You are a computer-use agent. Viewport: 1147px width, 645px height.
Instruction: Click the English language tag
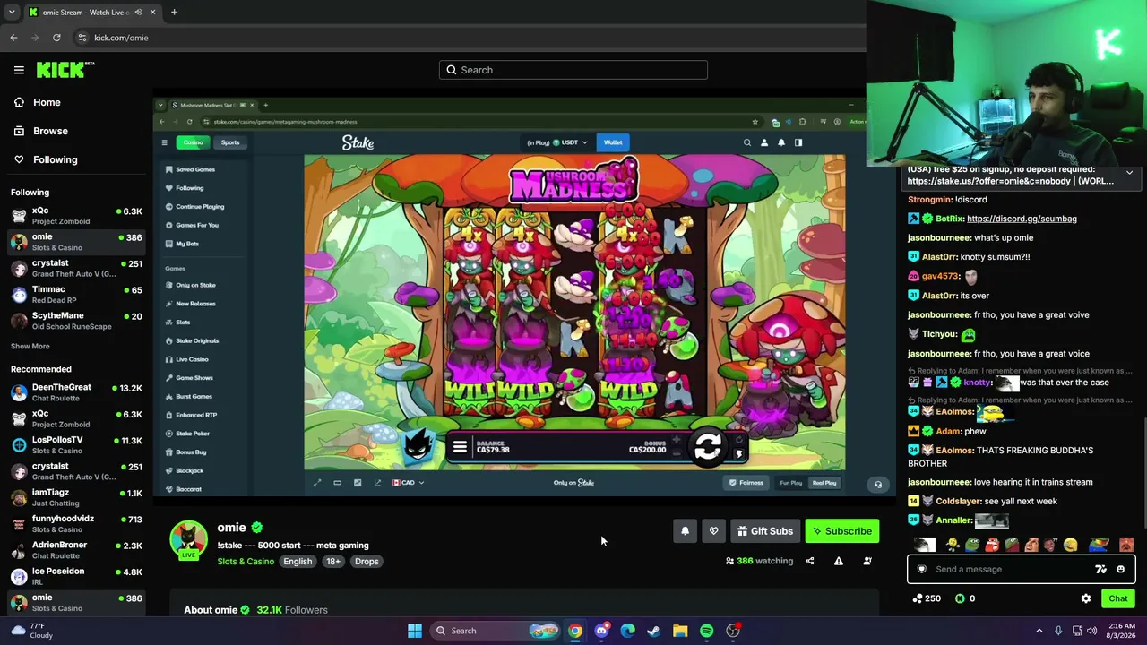(298, 562)
